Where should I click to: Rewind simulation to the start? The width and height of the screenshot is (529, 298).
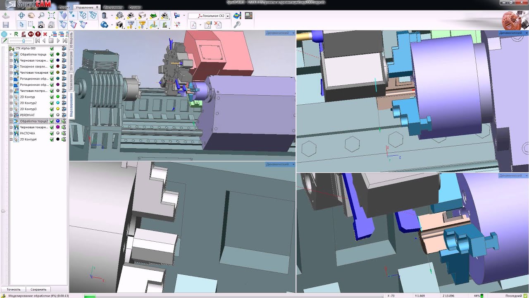point(37,41)
